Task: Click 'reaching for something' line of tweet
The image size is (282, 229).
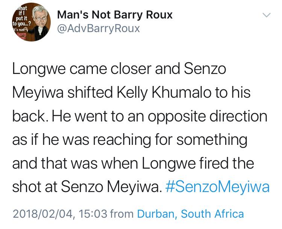Action: 170,140
